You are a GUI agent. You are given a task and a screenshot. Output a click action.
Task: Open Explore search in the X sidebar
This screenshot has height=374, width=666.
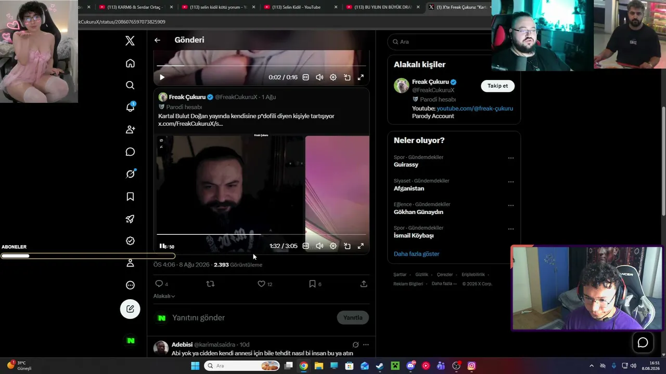coord(130,85)
